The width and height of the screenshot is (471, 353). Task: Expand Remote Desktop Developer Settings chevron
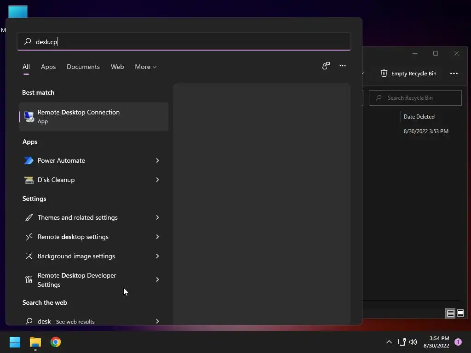[x=157, y=279]
